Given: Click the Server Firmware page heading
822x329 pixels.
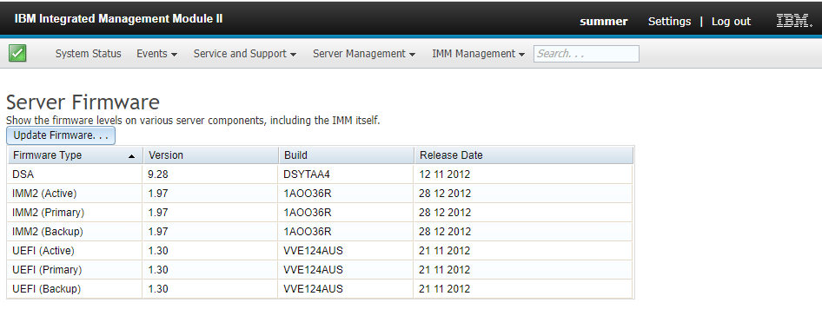Looking at the screenshot, I should point(83,102).
